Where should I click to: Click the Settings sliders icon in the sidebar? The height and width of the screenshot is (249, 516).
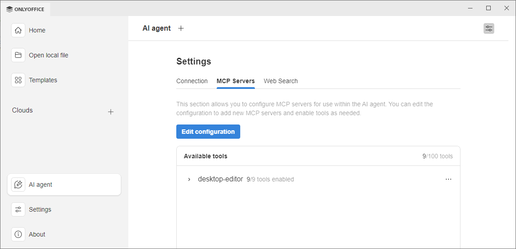(18, 209)
